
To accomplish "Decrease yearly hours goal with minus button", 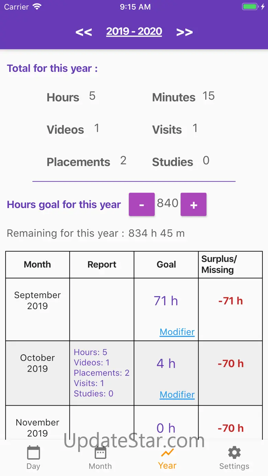I will pyautogui.click(x=142, y=205).
